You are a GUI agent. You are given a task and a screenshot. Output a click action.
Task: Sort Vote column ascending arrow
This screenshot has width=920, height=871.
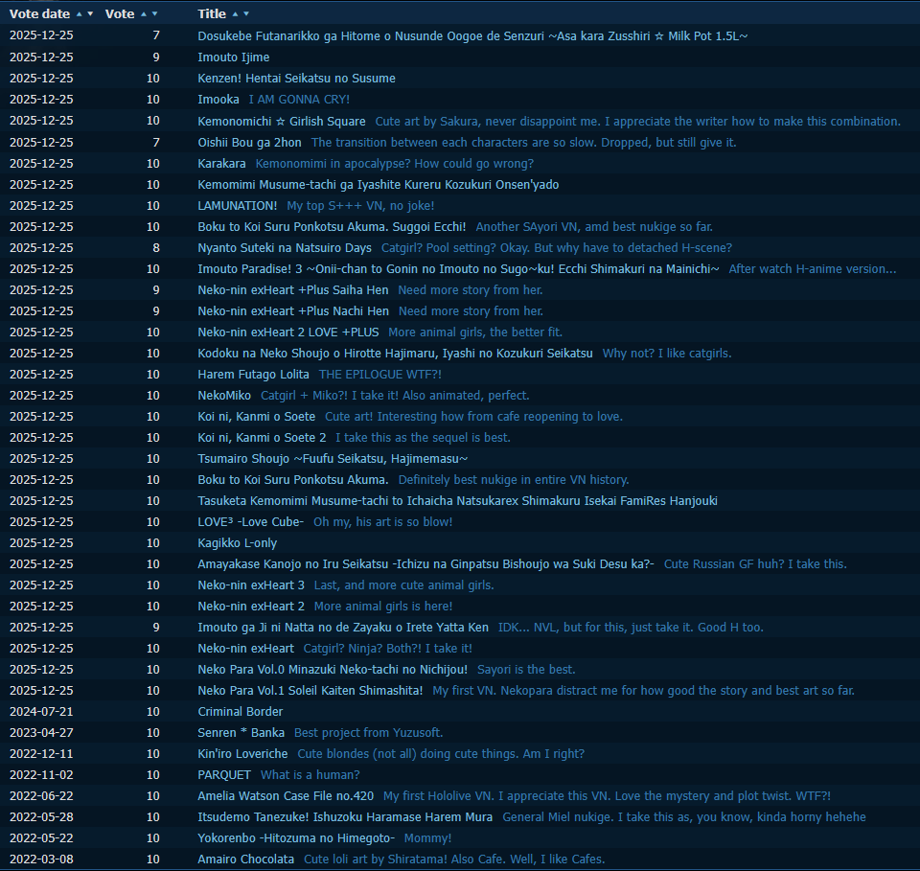click(144, 13)
